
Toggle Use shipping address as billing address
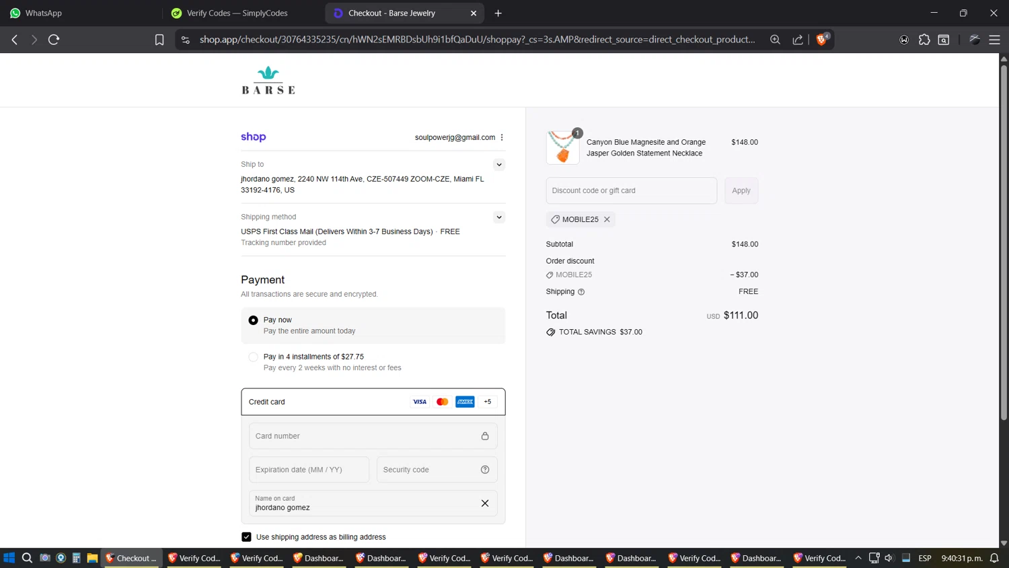point(246,537)
